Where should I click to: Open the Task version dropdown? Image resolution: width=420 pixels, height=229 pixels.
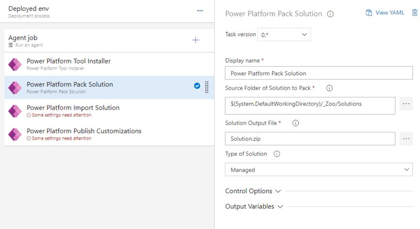point(284,34)
